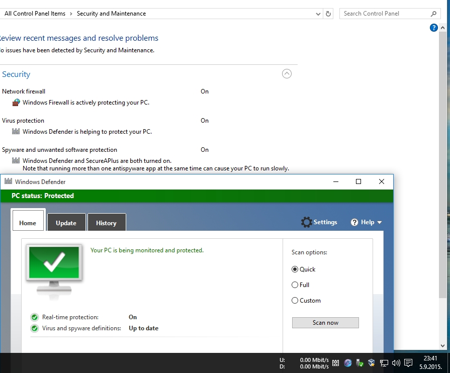Click the Scan now button
Image resolution: width=450 pixels, height=373 pixels.
coord(325,323)
